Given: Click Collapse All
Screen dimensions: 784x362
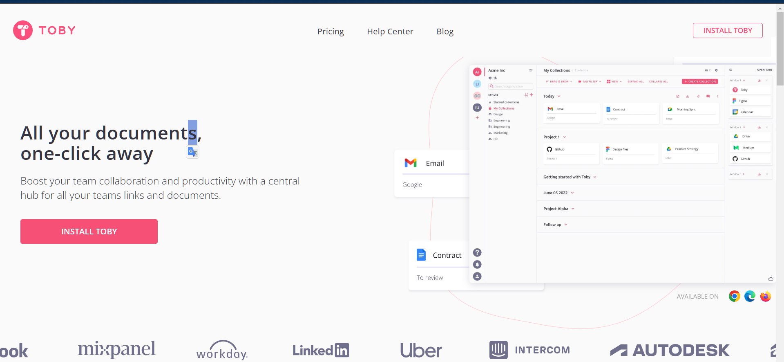Looking at the screenshot, I should click(659, 82).
